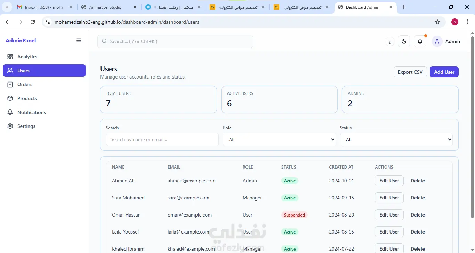475x253 pixels.
Task: Click the Products box icon in the sidebar
Action: (x=10, y=98)
